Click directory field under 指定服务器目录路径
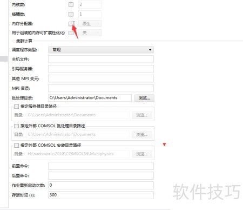Viewport: 243px width, 210px height. tap(78, 115)
